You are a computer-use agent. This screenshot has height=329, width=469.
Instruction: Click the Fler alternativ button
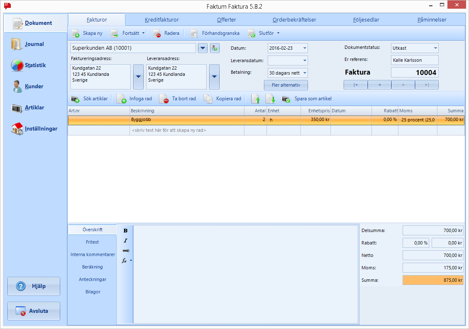point(286,85)
